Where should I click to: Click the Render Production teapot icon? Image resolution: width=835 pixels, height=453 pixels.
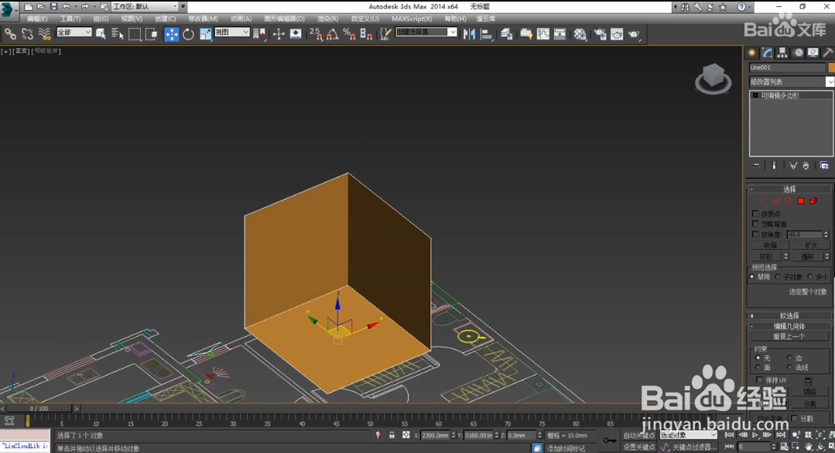click(634, 34)
